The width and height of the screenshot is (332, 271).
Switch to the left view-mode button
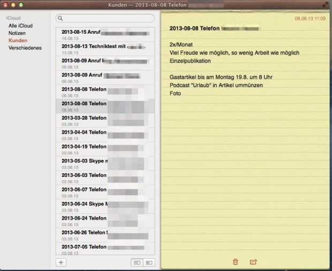coord(137,262)
